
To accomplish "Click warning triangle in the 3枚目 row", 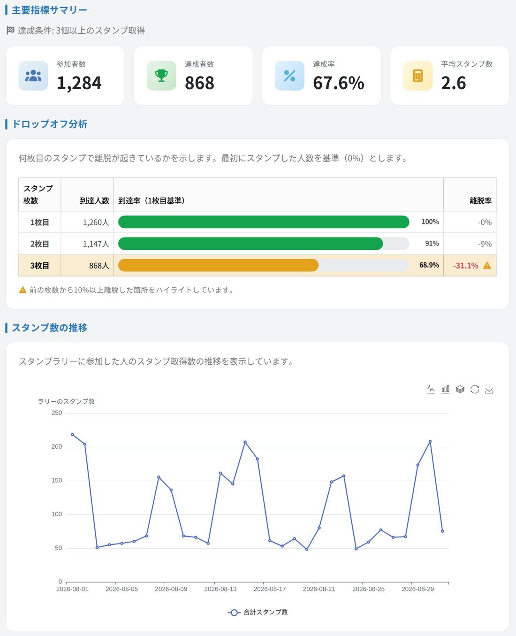I will (x=487, y=266).
